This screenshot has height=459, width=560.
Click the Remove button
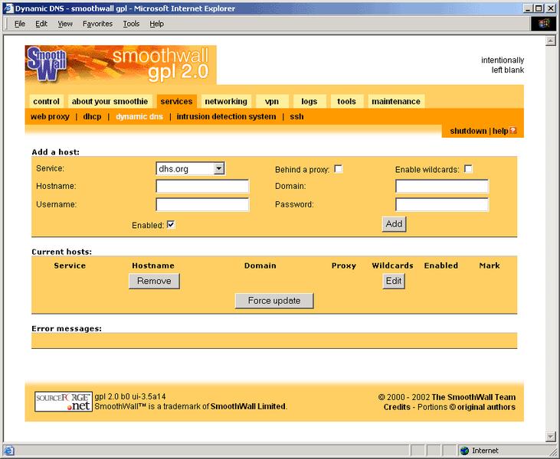coord(154,281)
